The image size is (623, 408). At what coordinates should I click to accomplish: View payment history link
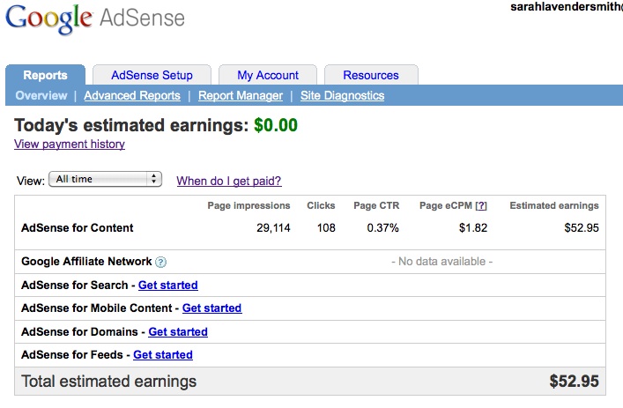click(70, 144)
